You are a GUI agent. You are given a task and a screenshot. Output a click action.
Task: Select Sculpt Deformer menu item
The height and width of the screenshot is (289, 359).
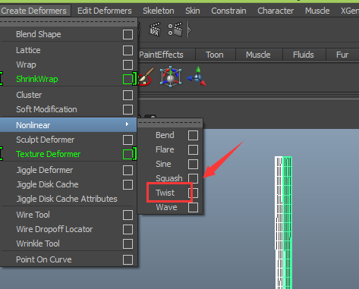point(46,140)
